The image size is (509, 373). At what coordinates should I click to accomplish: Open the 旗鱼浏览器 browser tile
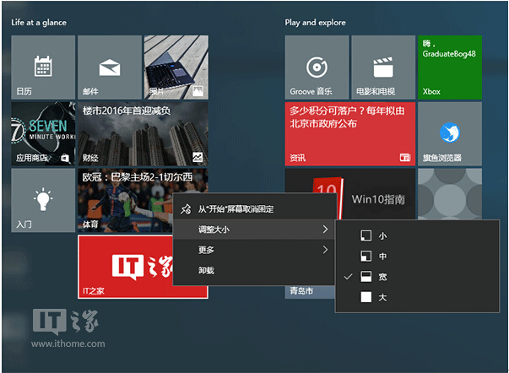click(449, 133)
